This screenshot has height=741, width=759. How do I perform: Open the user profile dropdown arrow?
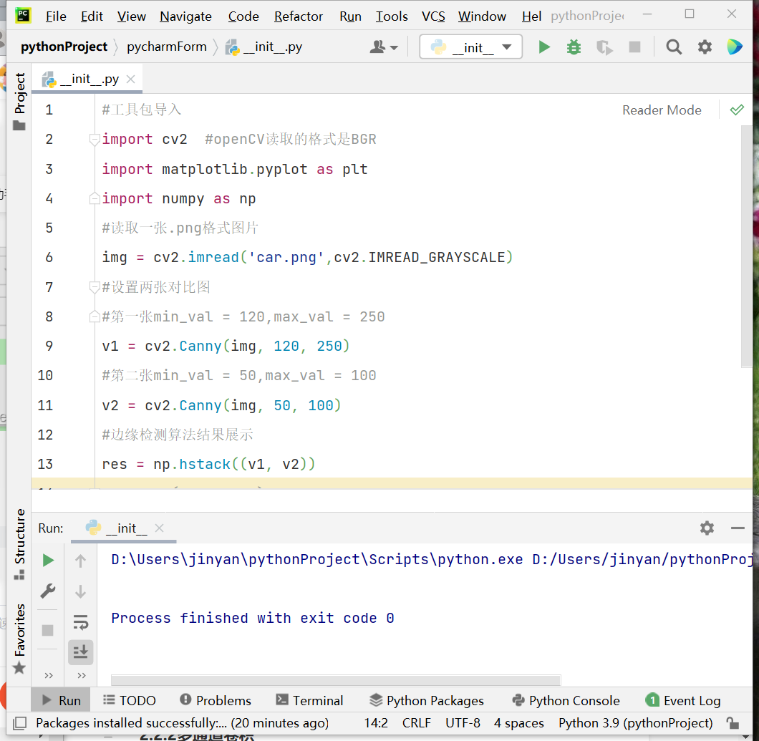pyautogui.click(x=392, y=47)
